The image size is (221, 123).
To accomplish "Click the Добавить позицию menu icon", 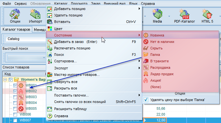I will tap(50, 9).
